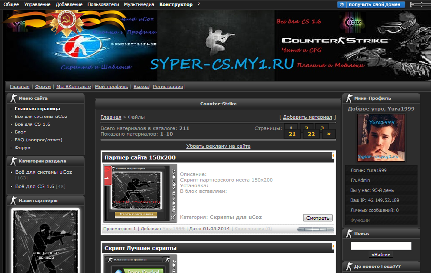Select Всё для CS 1.6 in site menu
The width and height of the screenshot is (431, 273).
tap(33, 124)
